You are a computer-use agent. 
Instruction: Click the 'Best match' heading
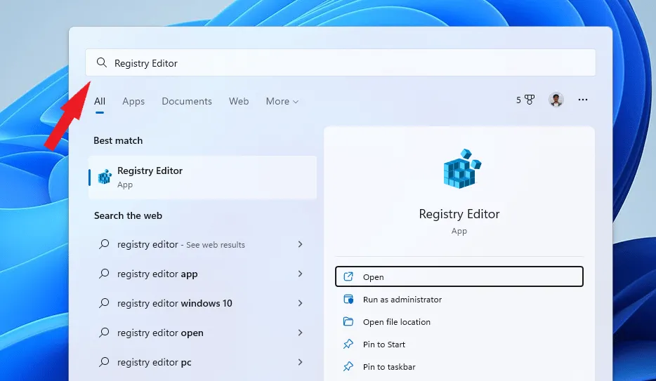point(118,140)
